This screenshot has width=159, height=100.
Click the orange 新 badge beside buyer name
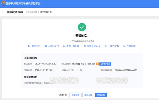point(97,64)
